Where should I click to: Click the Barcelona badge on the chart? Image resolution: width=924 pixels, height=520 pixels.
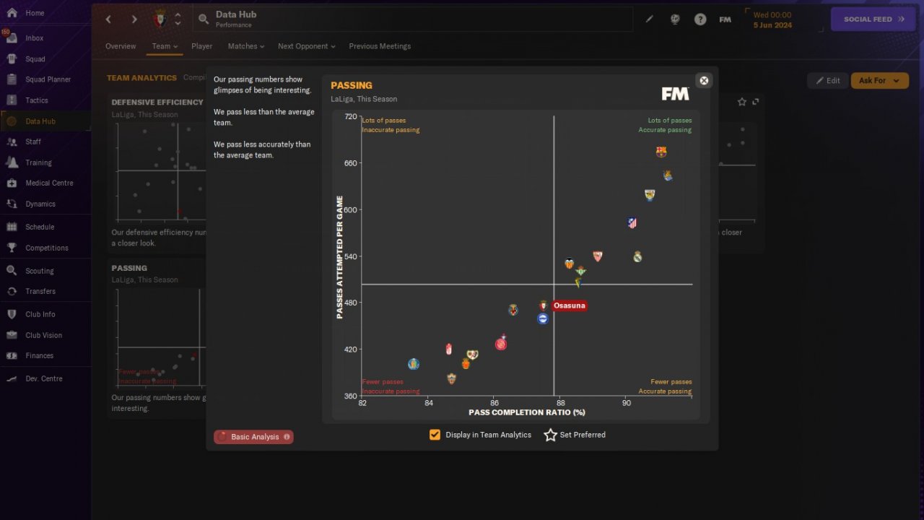661,152
